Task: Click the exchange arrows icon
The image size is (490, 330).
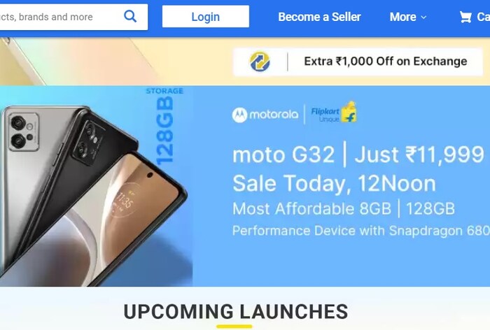Action: [x=260, y=62]
